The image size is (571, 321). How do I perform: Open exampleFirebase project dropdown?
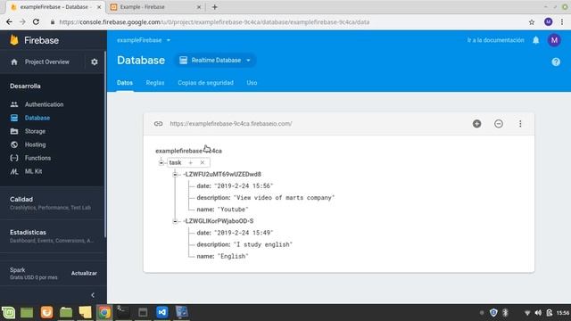click(144, 40)
